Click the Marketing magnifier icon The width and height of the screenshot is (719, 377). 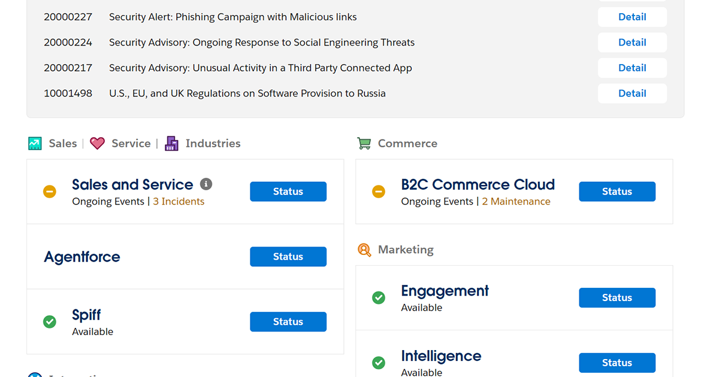pyautogui.click(x=364, y=250)
